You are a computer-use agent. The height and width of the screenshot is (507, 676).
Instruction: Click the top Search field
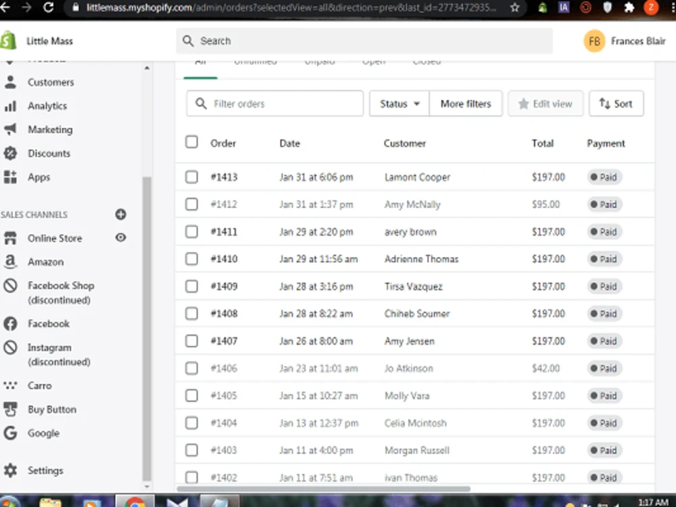[x=364, y=41]
